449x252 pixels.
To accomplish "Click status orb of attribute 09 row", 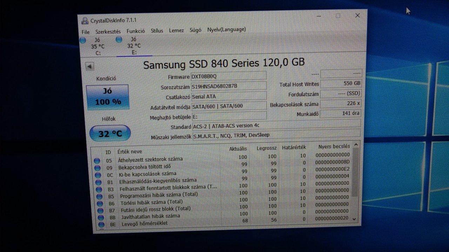I will pyautogui.click(x=98, y=168).
